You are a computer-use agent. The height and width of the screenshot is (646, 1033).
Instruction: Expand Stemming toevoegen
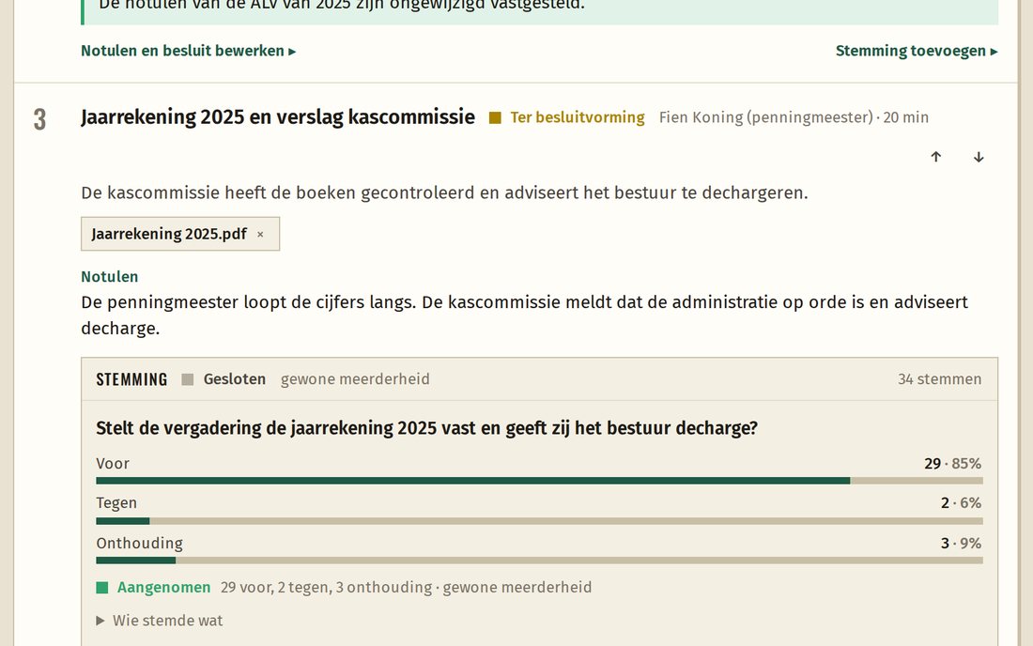coord(917,51)
